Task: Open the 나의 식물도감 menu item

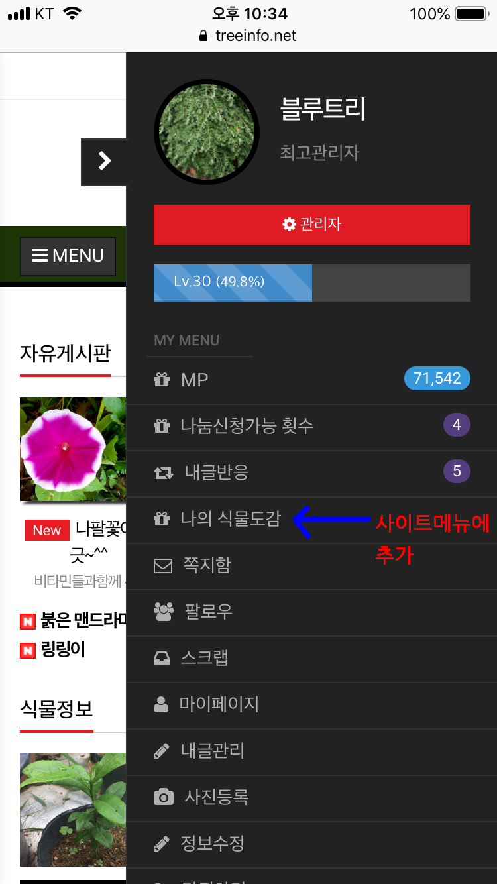Action: point(311,519)
